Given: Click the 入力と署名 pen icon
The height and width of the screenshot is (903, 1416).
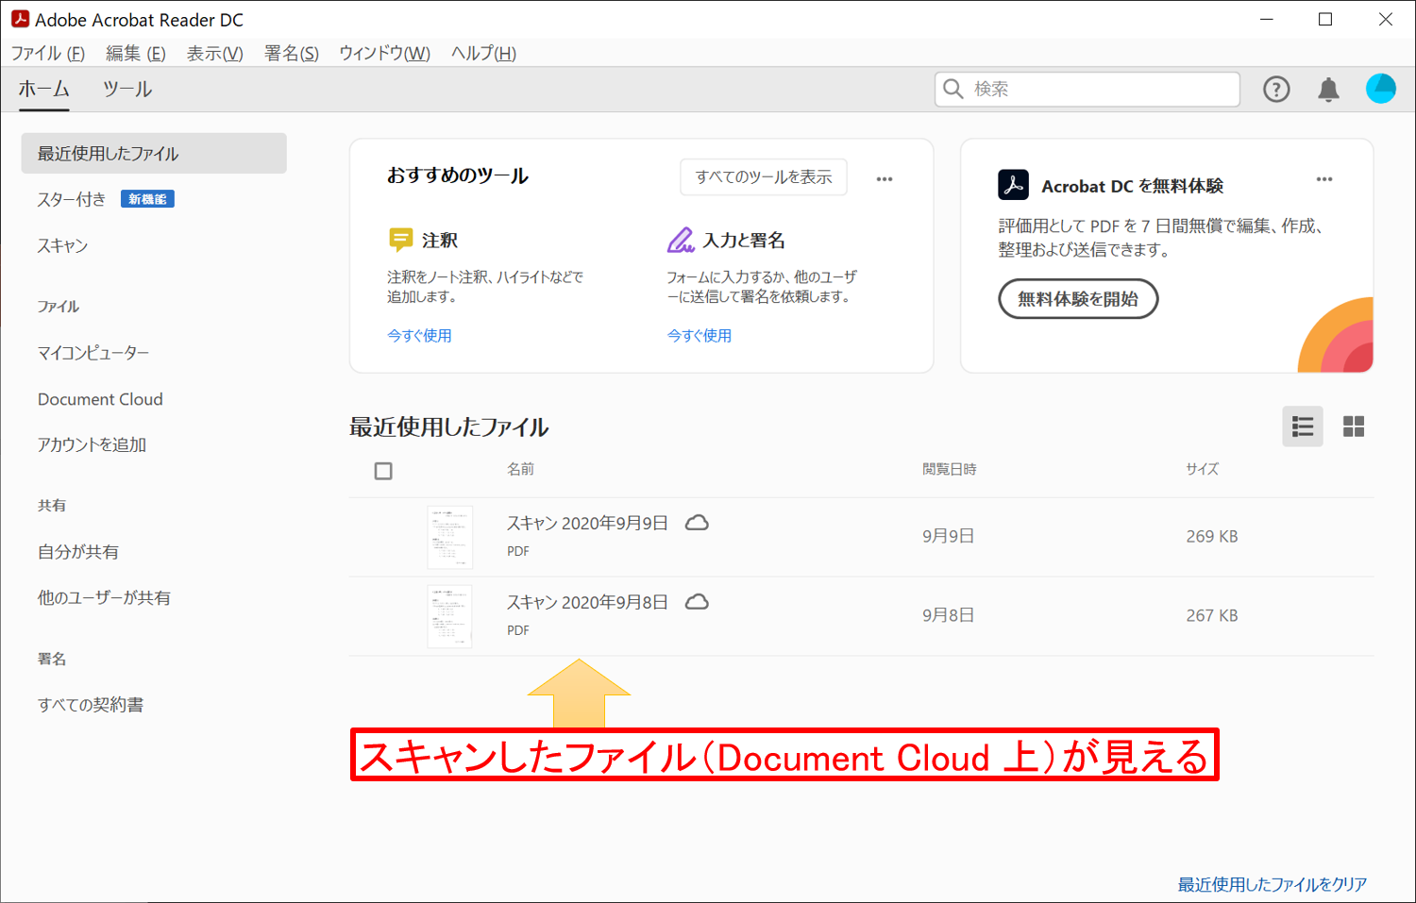Looking at the screenshot, I should pyautogui.click(x=681, y=240).
